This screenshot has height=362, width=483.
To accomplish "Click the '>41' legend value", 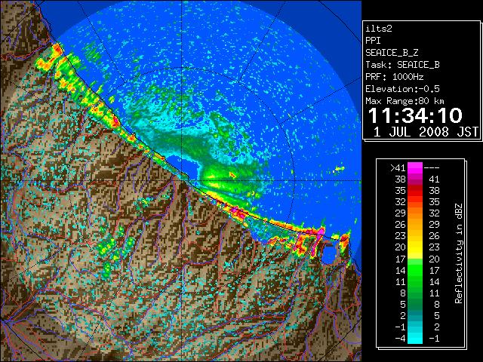I will pos(398,167).
